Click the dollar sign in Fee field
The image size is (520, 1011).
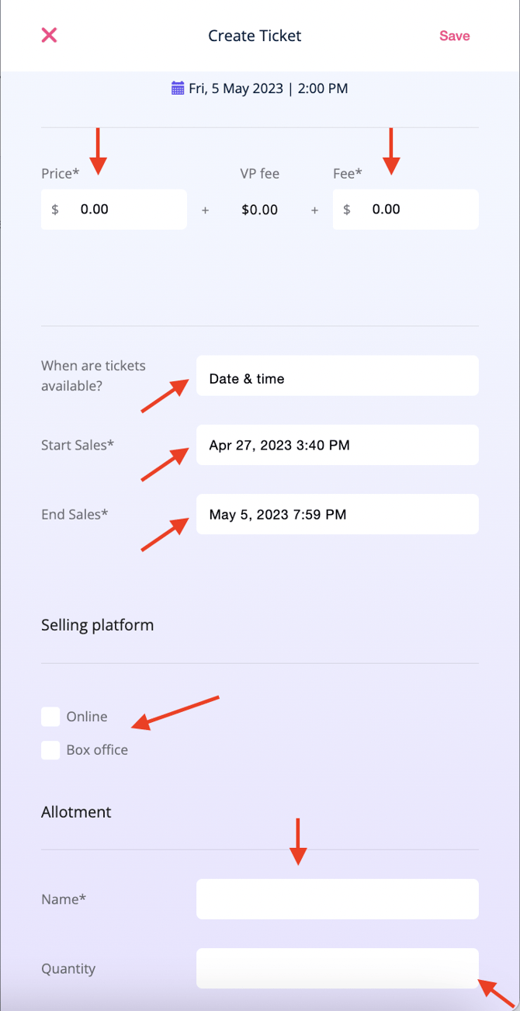pos(347,210)
